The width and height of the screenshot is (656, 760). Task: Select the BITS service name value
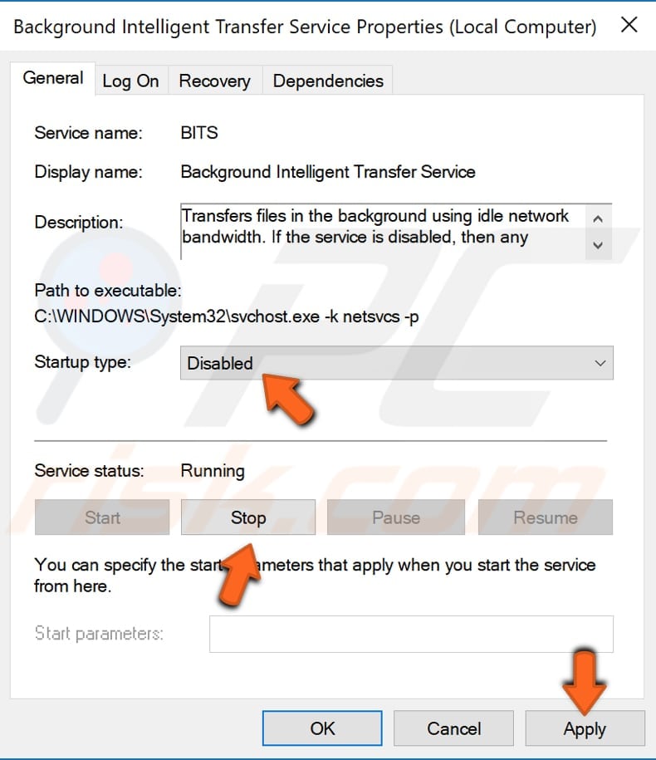click(x=199, y=132)
